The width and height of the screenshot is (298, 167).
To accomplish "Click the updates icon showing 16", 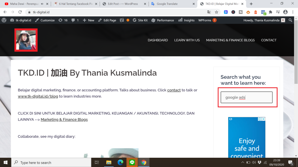I will click(63, 20).
